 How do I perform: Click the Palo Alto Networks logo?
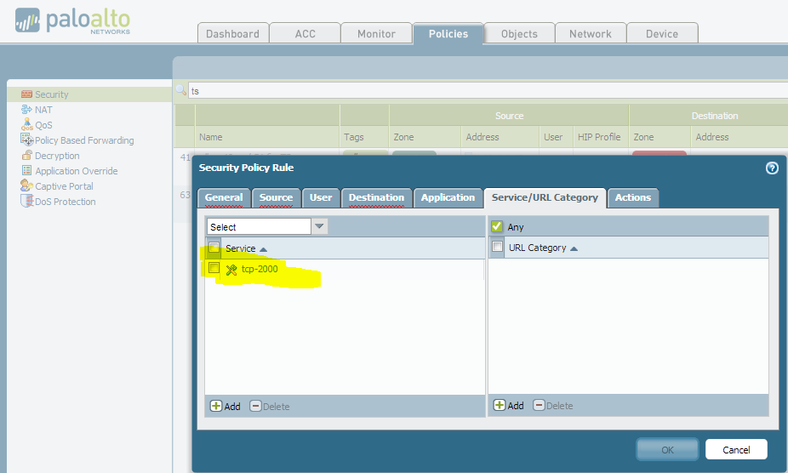[x=73, y=21]
